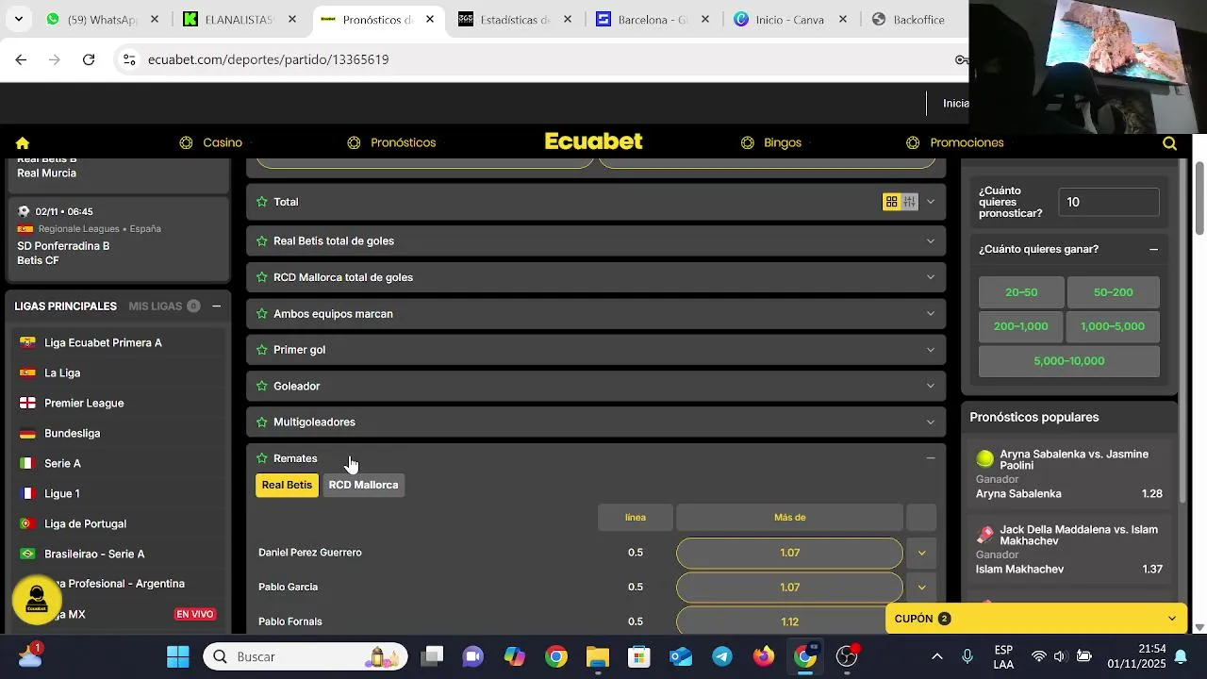Select the 20-50 winnings range

(1021, 292)
